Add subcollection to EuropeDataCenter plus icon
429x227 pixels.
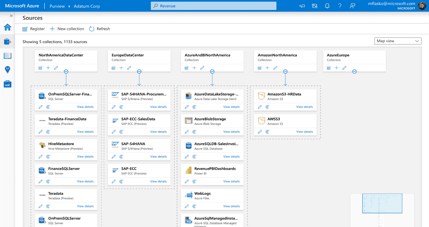121,68
